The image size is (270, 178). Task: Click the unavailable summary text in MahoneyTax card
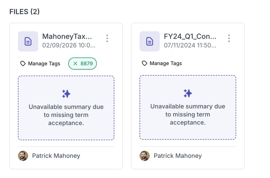[x=66, y=115]
